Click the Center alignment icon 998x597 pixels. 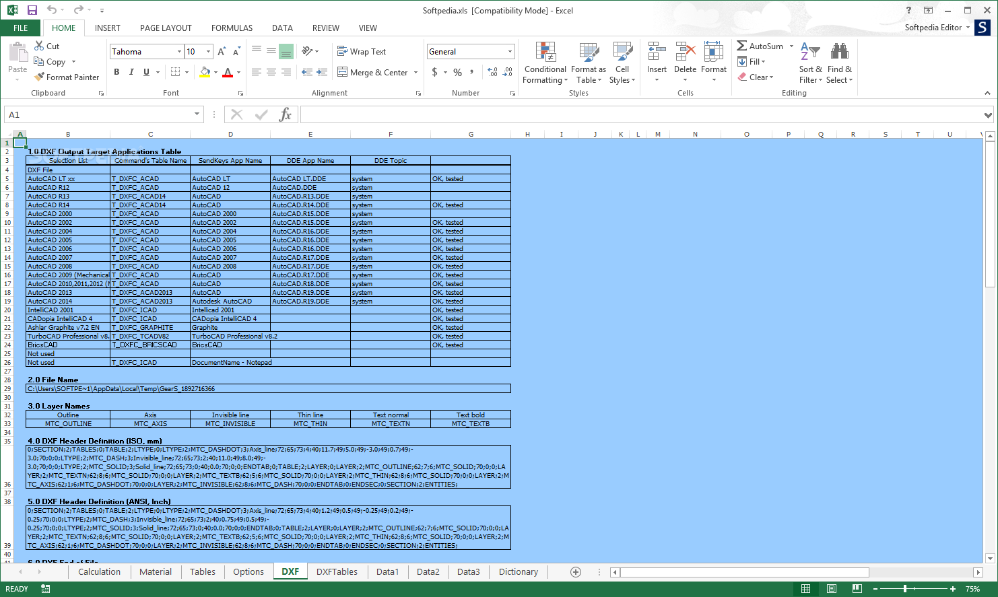tap(271, 72)
